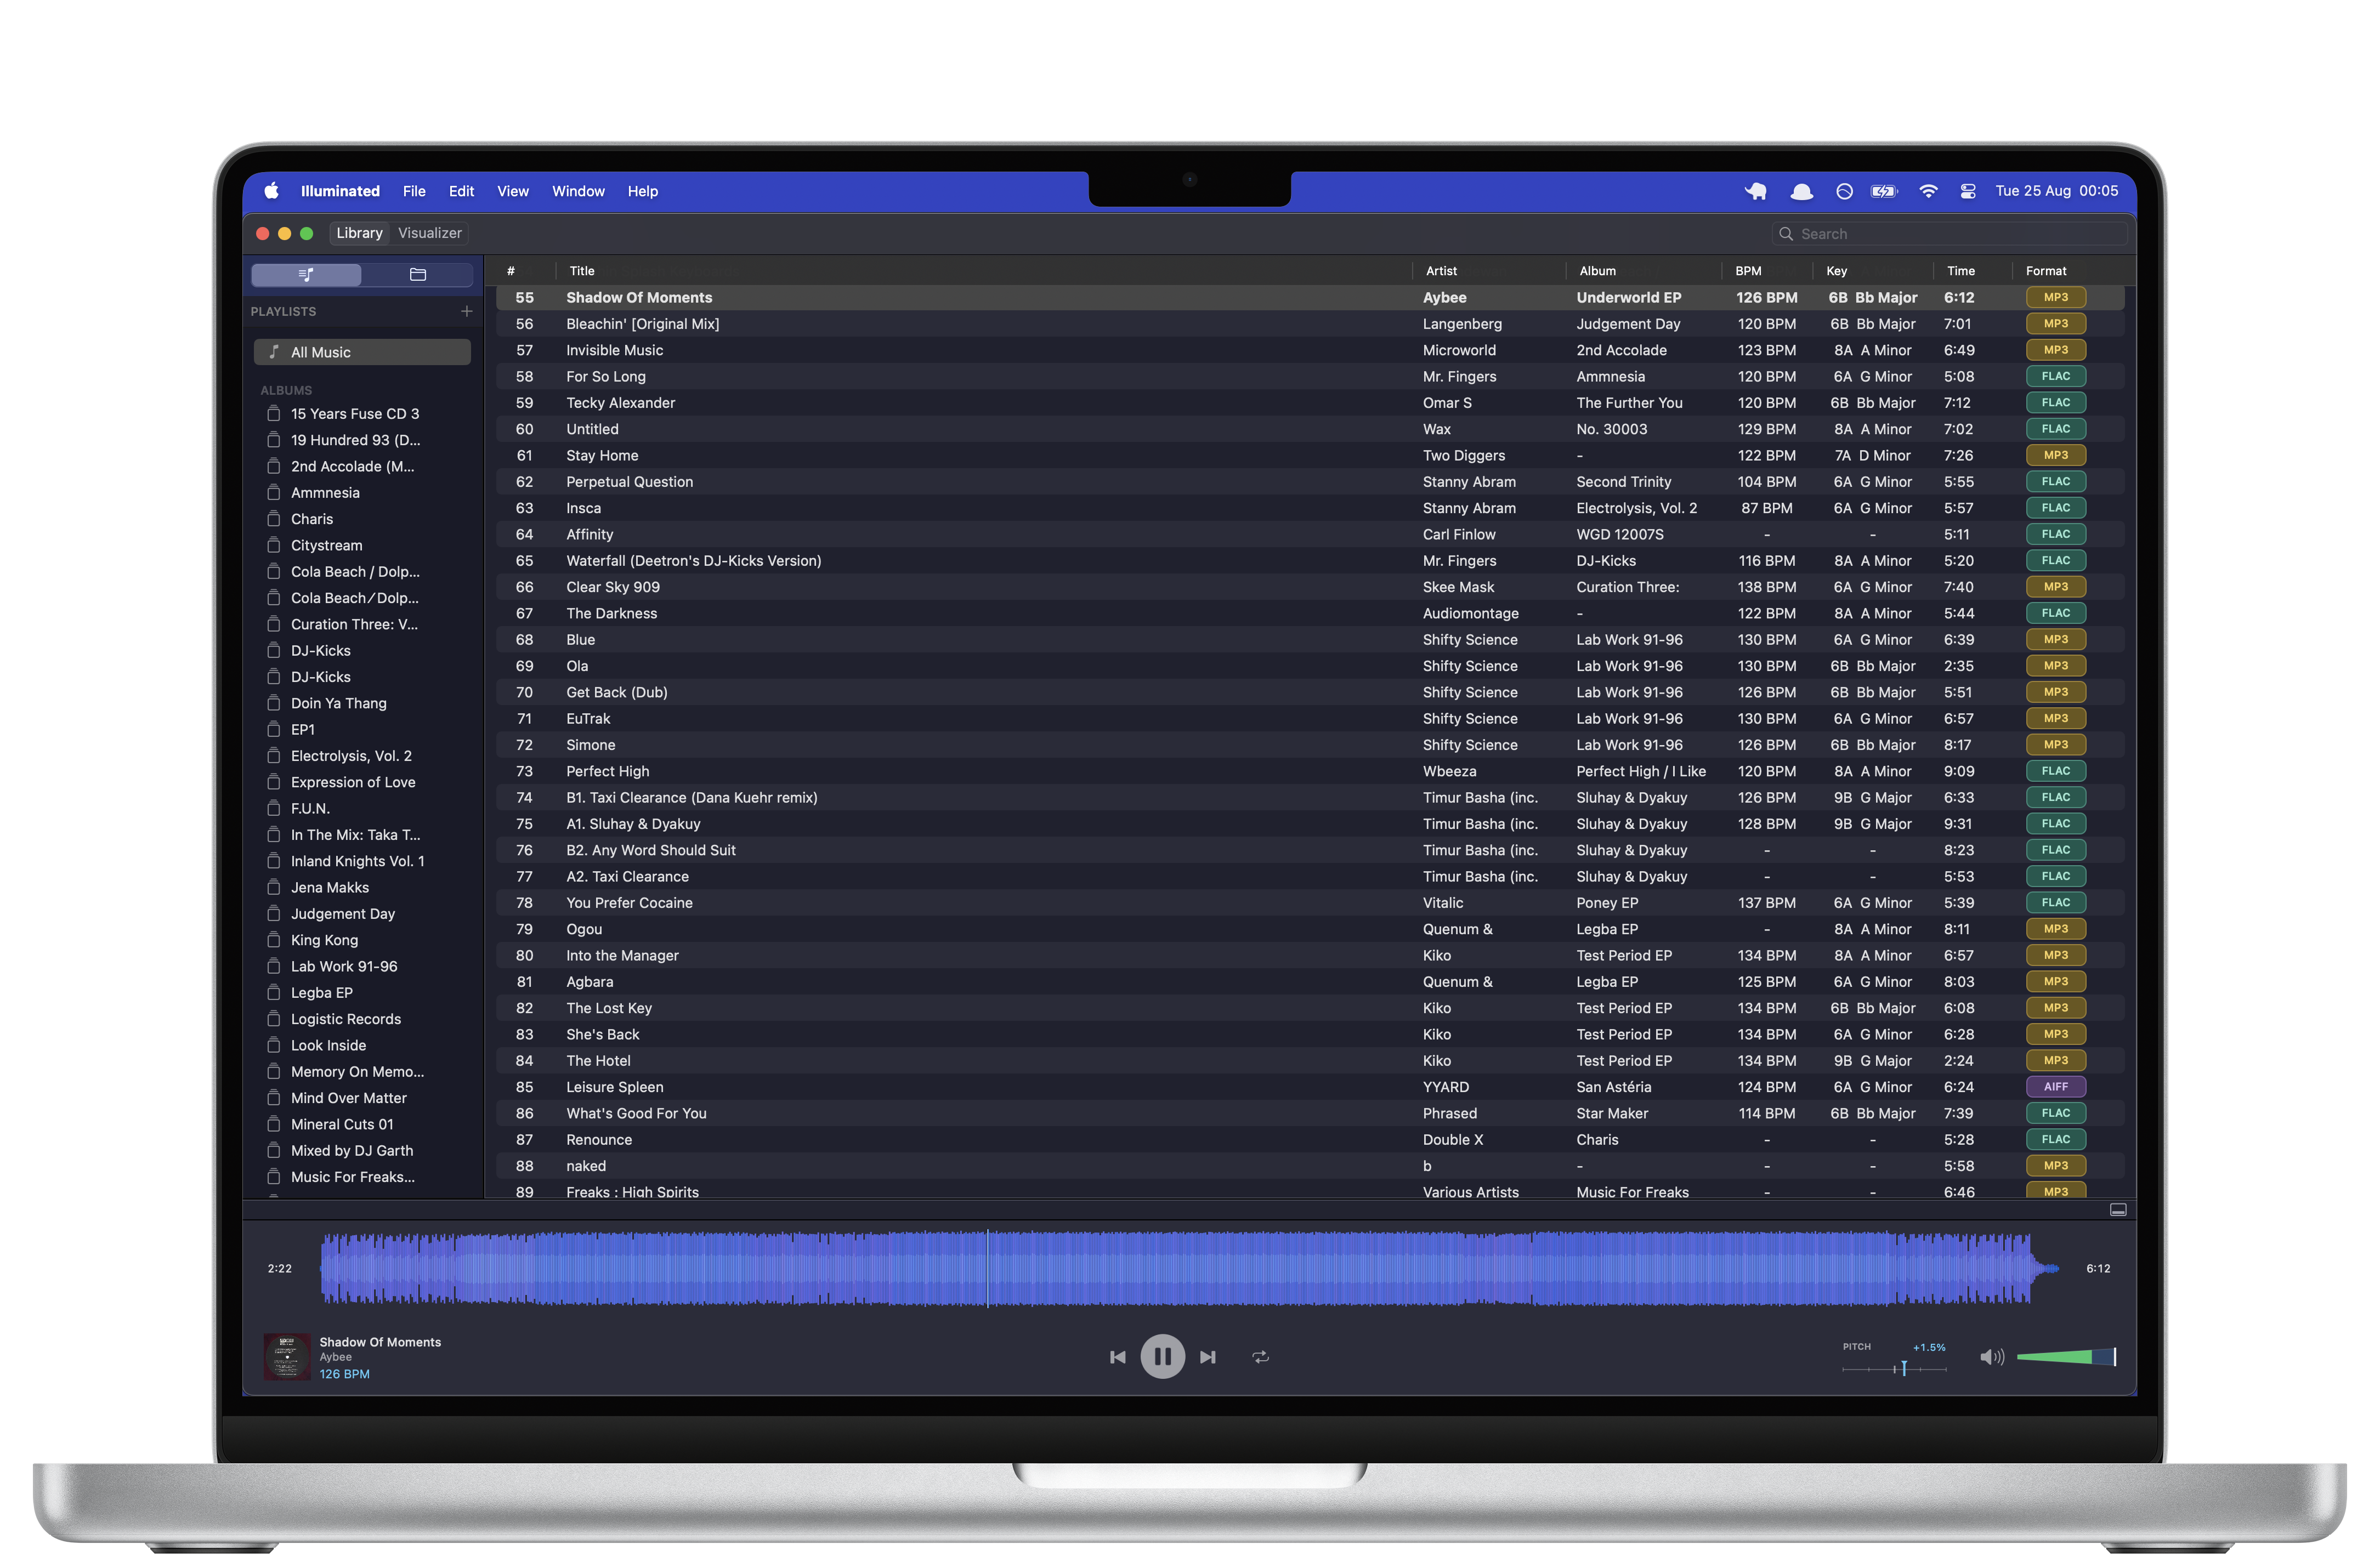Screen dimensions: 2380x1568
Task: Open the battery status menu
Action: (x=1884, y=191)
